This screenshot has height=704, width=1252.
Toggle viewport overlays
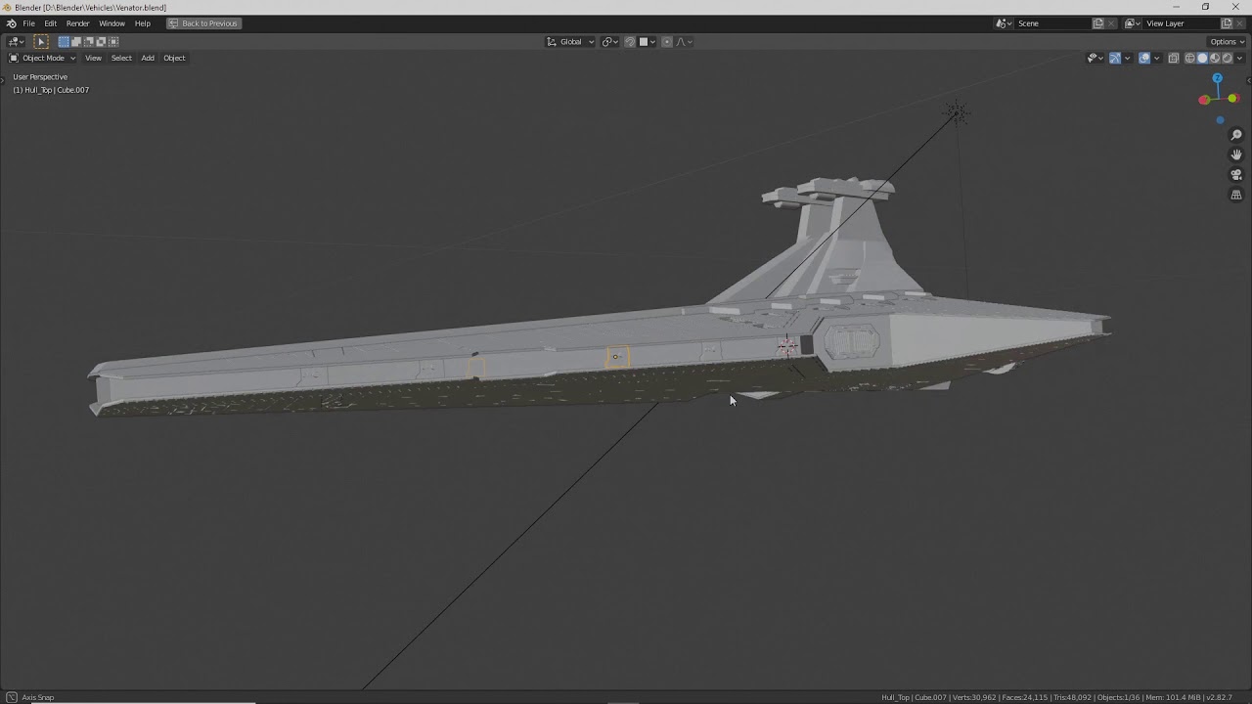pyautogui.click(x=1144, y=58)
